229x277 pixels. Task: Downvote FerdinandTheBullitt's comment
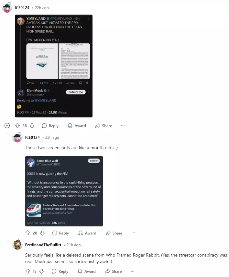click(42, 271)
